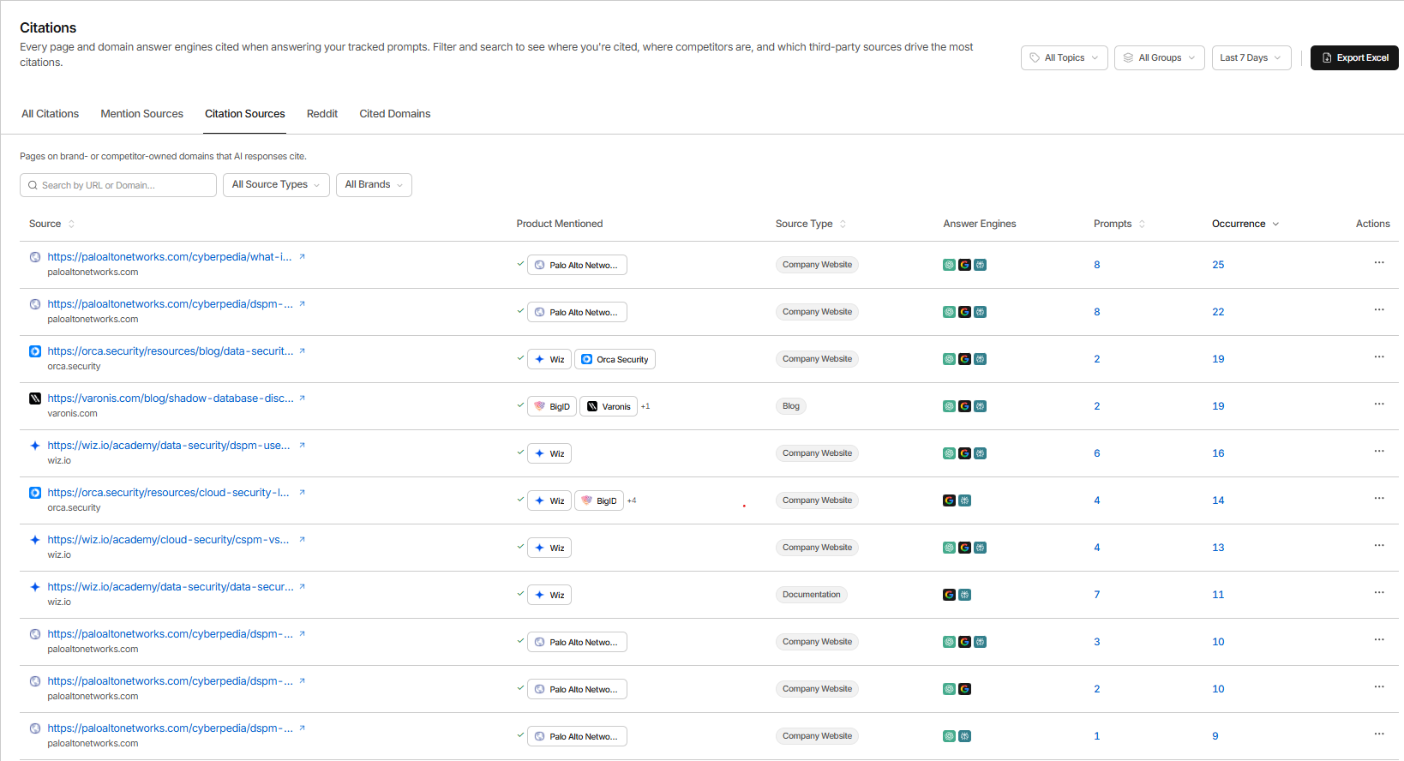Viewport: 1404px width, 761px height.
Task: Switch to the Mention Sources tab
Action: pos(141,114)
